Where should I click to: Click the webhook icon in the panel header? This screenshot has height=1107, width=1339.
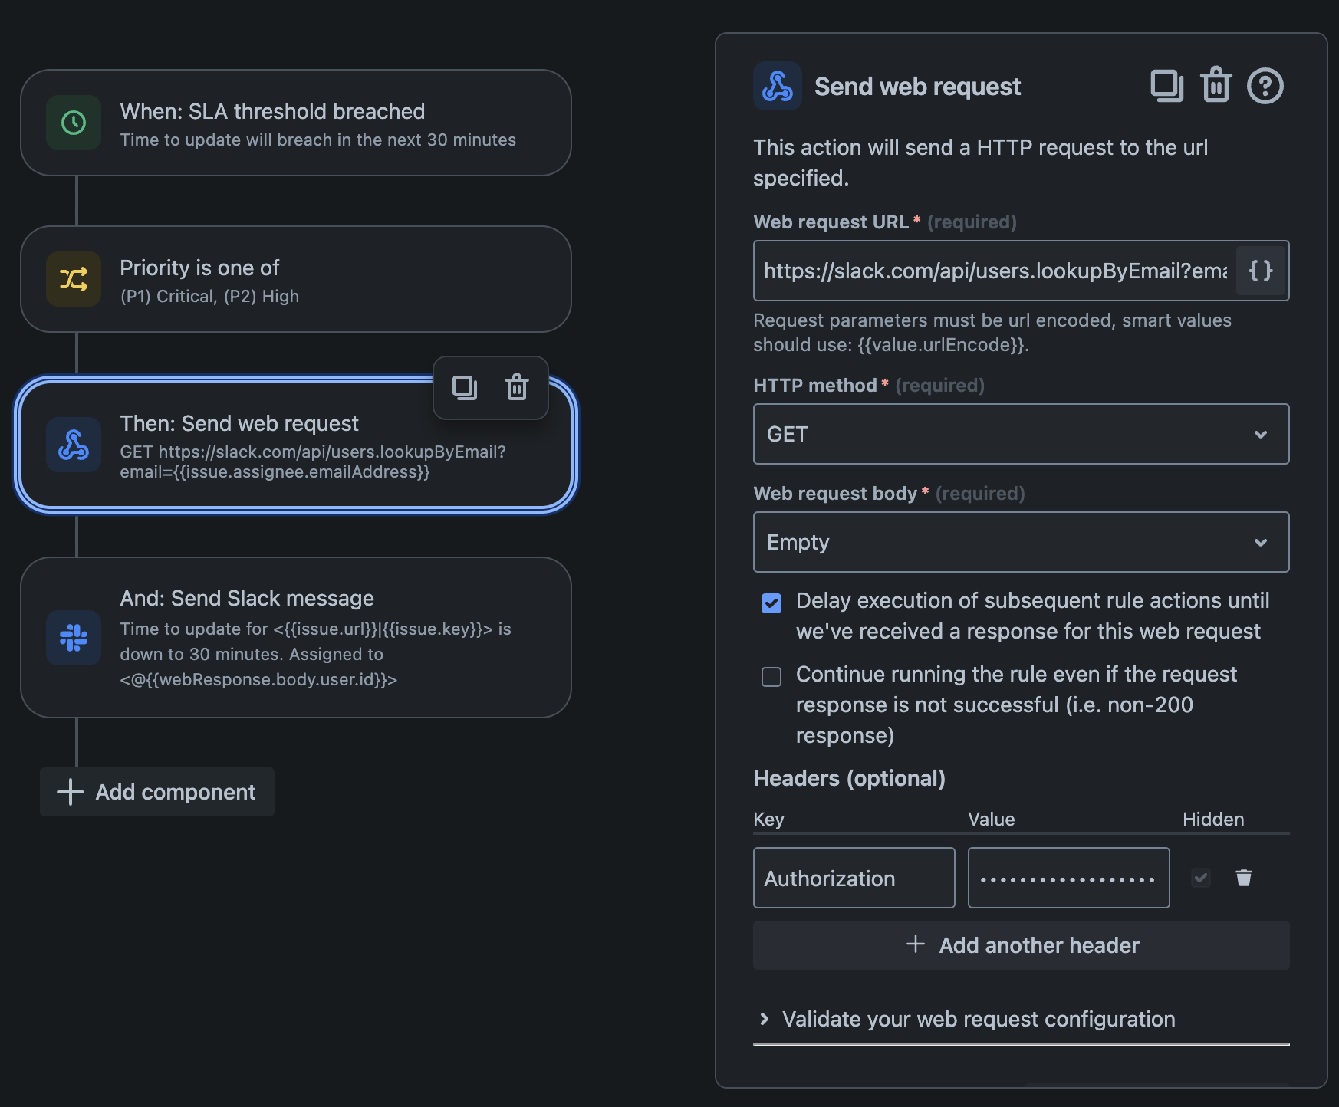point(778,86)
